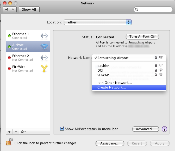Screen dimensions: 175x151
Task: Select Ethernet 1 in the service list
Action: (28, 36)
